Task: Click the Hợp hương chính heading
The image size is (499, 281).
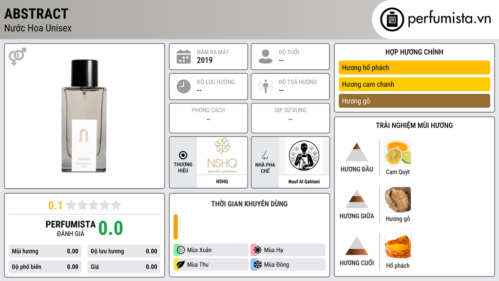Action: tap(414, 52)
